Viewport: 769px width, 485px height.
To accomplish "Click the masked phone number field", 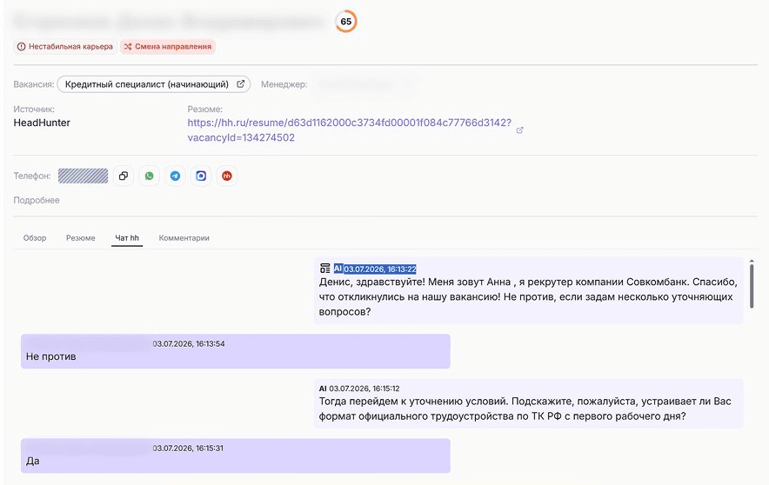I will pyautogui.click(x=83, y=176).
